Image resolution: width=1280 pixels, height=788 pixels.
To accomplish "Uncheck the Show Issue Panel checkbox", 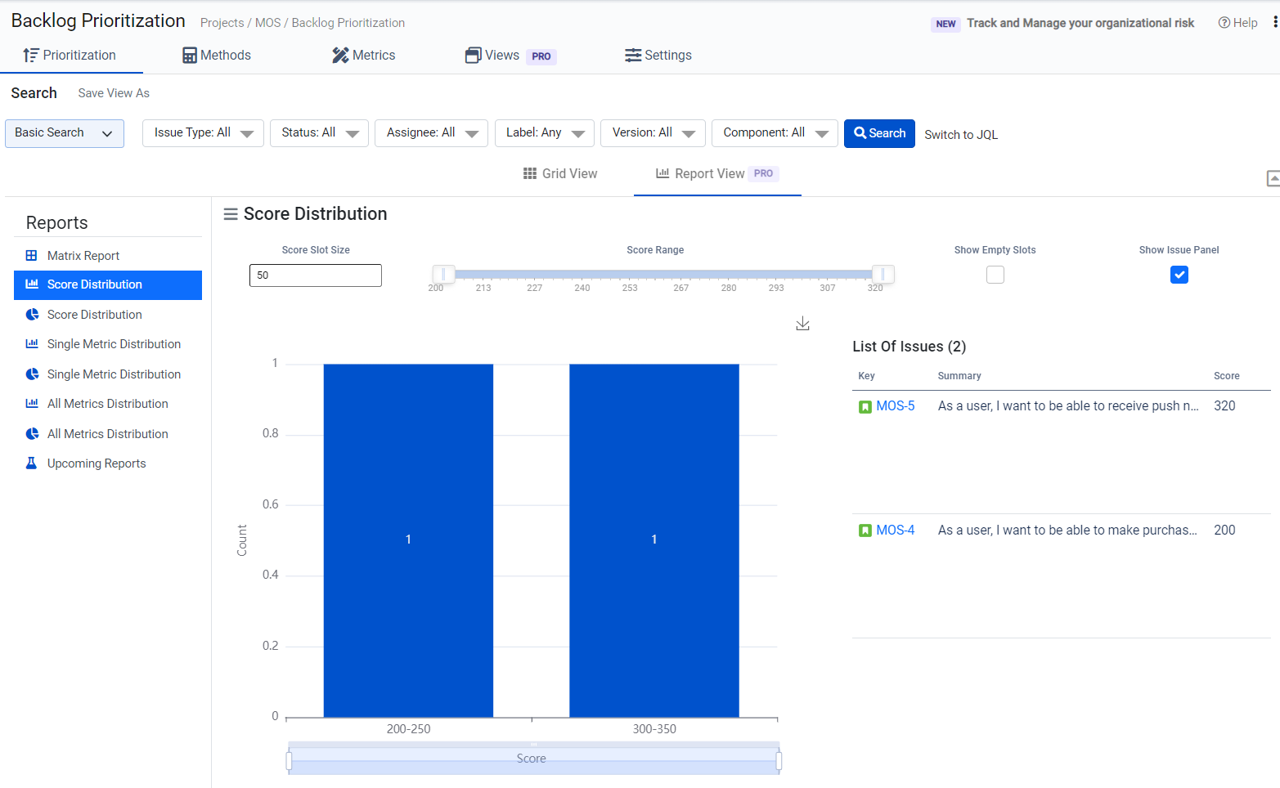I will 1179,275.
